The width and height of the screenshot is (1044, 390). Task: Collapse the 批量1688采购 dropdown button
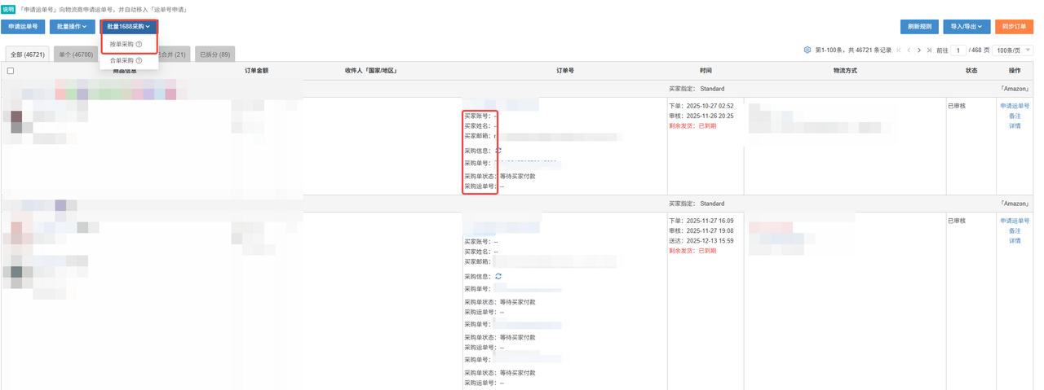129,27
